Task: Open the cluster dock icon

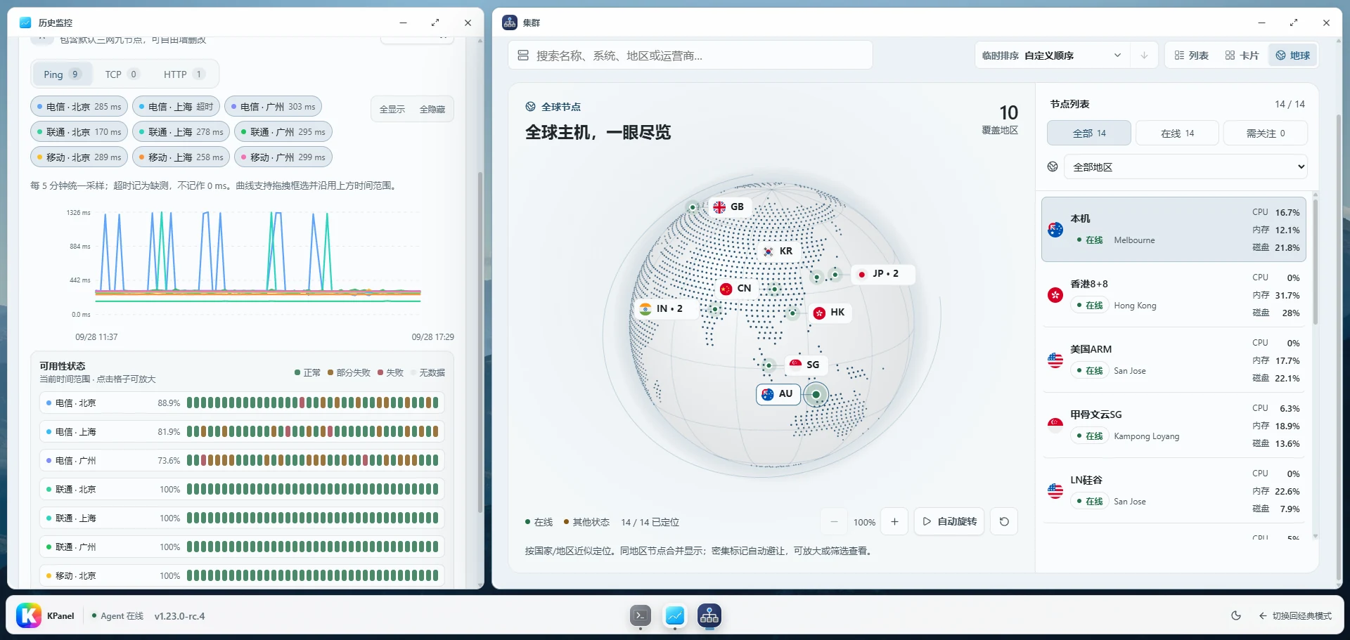Action: [x=709, y=616]
